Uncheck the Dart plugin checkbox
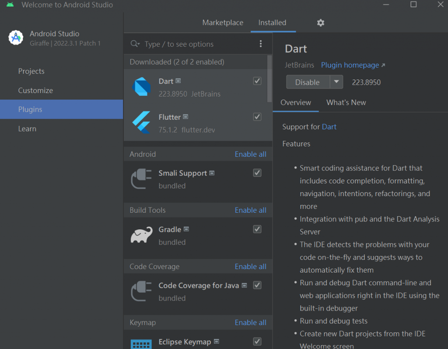The height and width of the screenshot is (349, 448). [x=257, y=81]
